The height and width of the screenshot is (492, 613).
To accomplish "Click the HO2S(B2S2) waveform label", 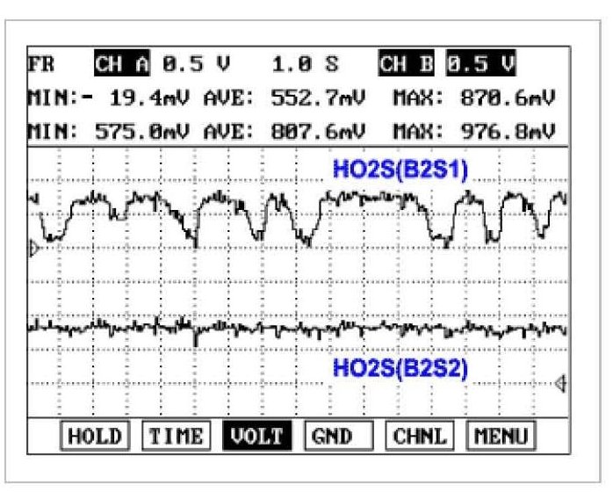I will click(400, 369).
